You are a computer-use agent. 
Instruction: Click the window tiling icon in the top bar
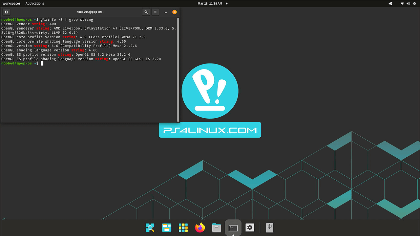click(390, 3)
